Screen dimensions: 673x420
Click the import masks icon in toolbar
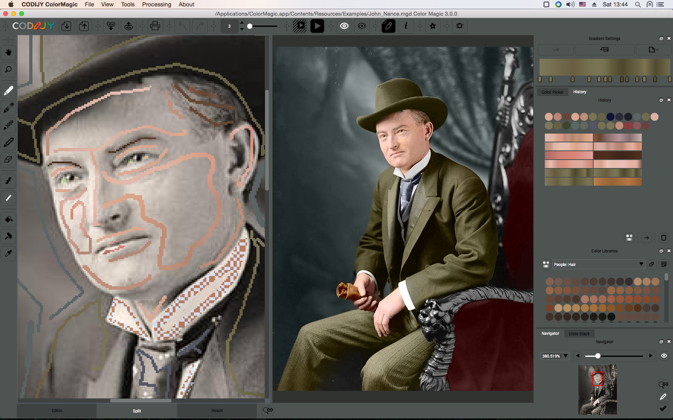click(x=111, y=26)
